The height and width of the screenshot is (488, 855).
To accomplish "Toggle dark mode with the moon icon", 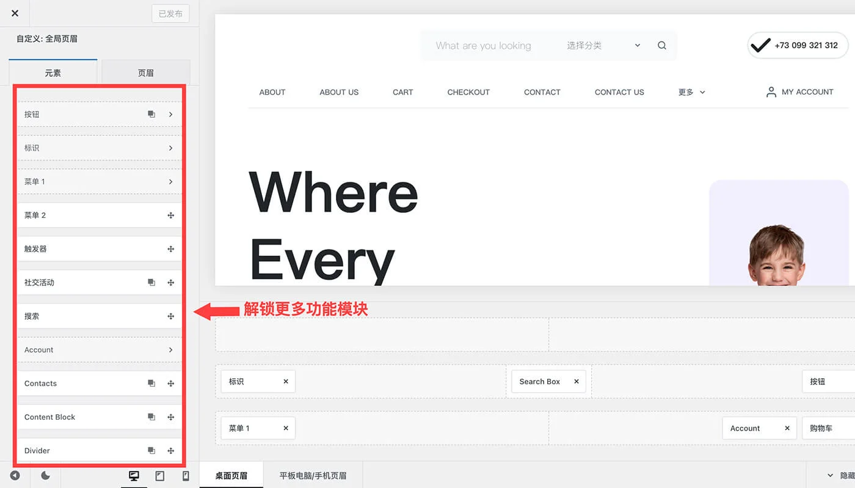I will point(46,476).
